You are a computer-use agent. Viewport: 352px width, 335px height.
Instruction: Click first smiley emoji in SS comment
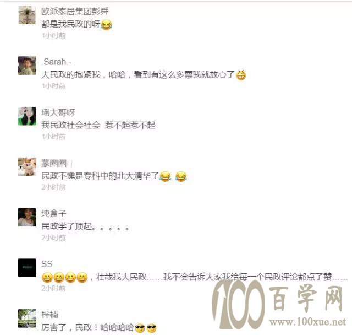click(47, 278)
